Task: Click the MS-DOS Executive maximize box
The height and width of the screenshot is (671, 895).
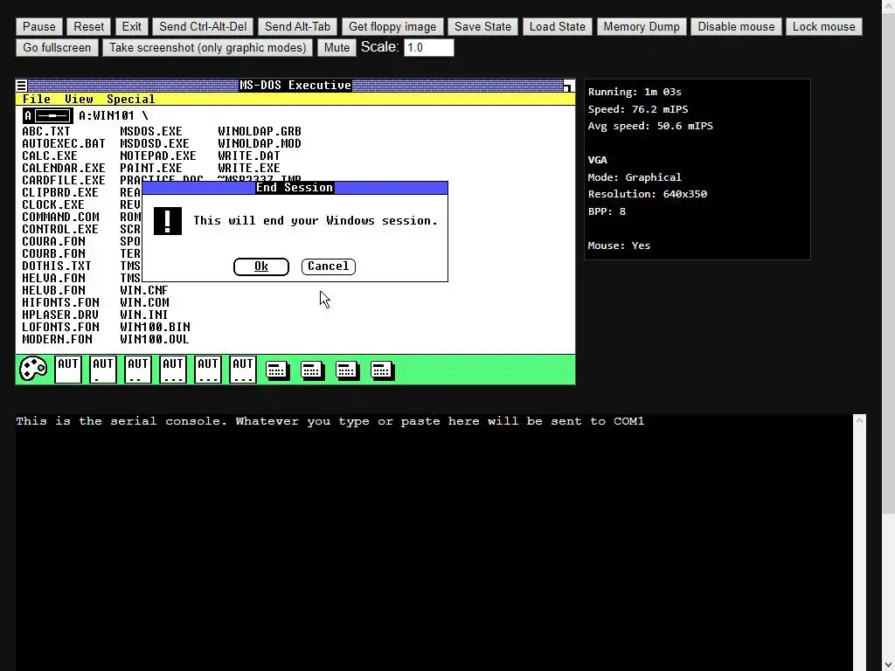Action: (x=568, y=86)
